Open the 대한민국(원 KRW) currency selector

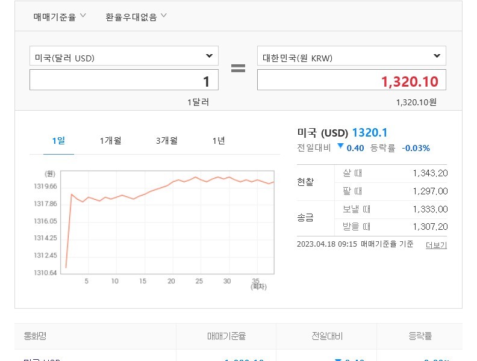[351, 57]
